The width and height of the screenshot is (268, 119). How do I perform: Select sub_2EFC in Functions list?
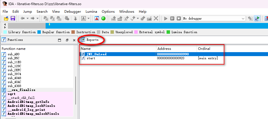coord(37,70)
